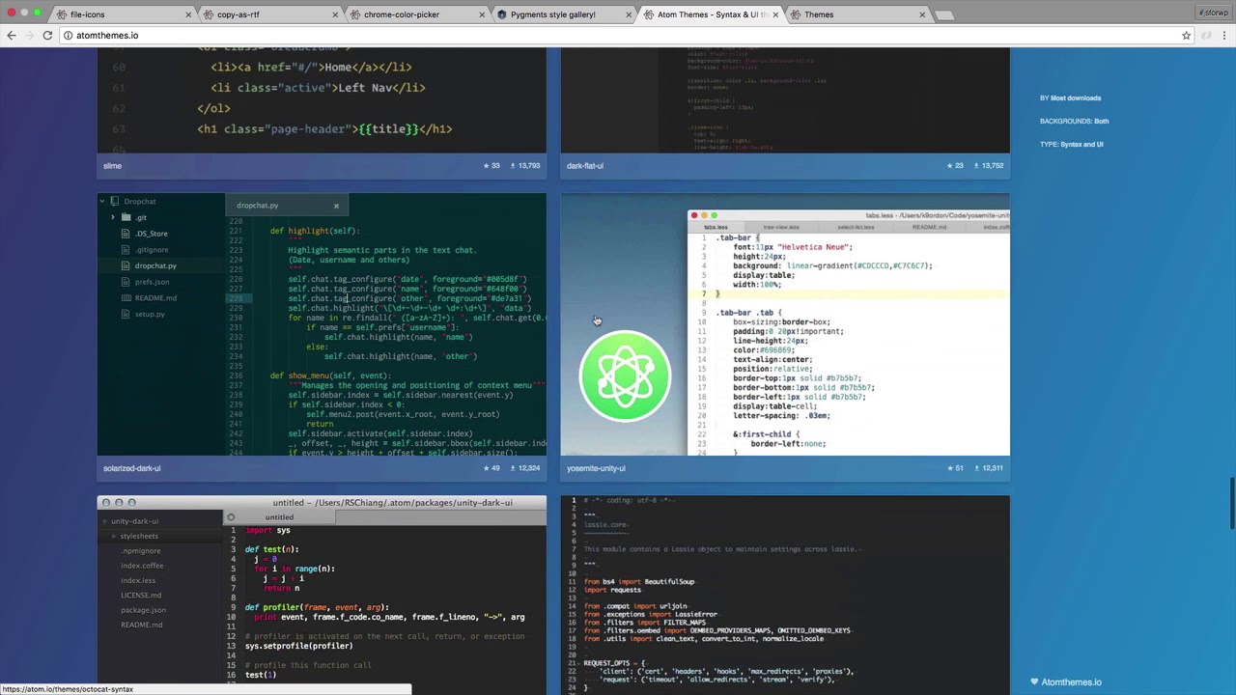Open the solarized-dark-ui preview image

coord(322,324)
